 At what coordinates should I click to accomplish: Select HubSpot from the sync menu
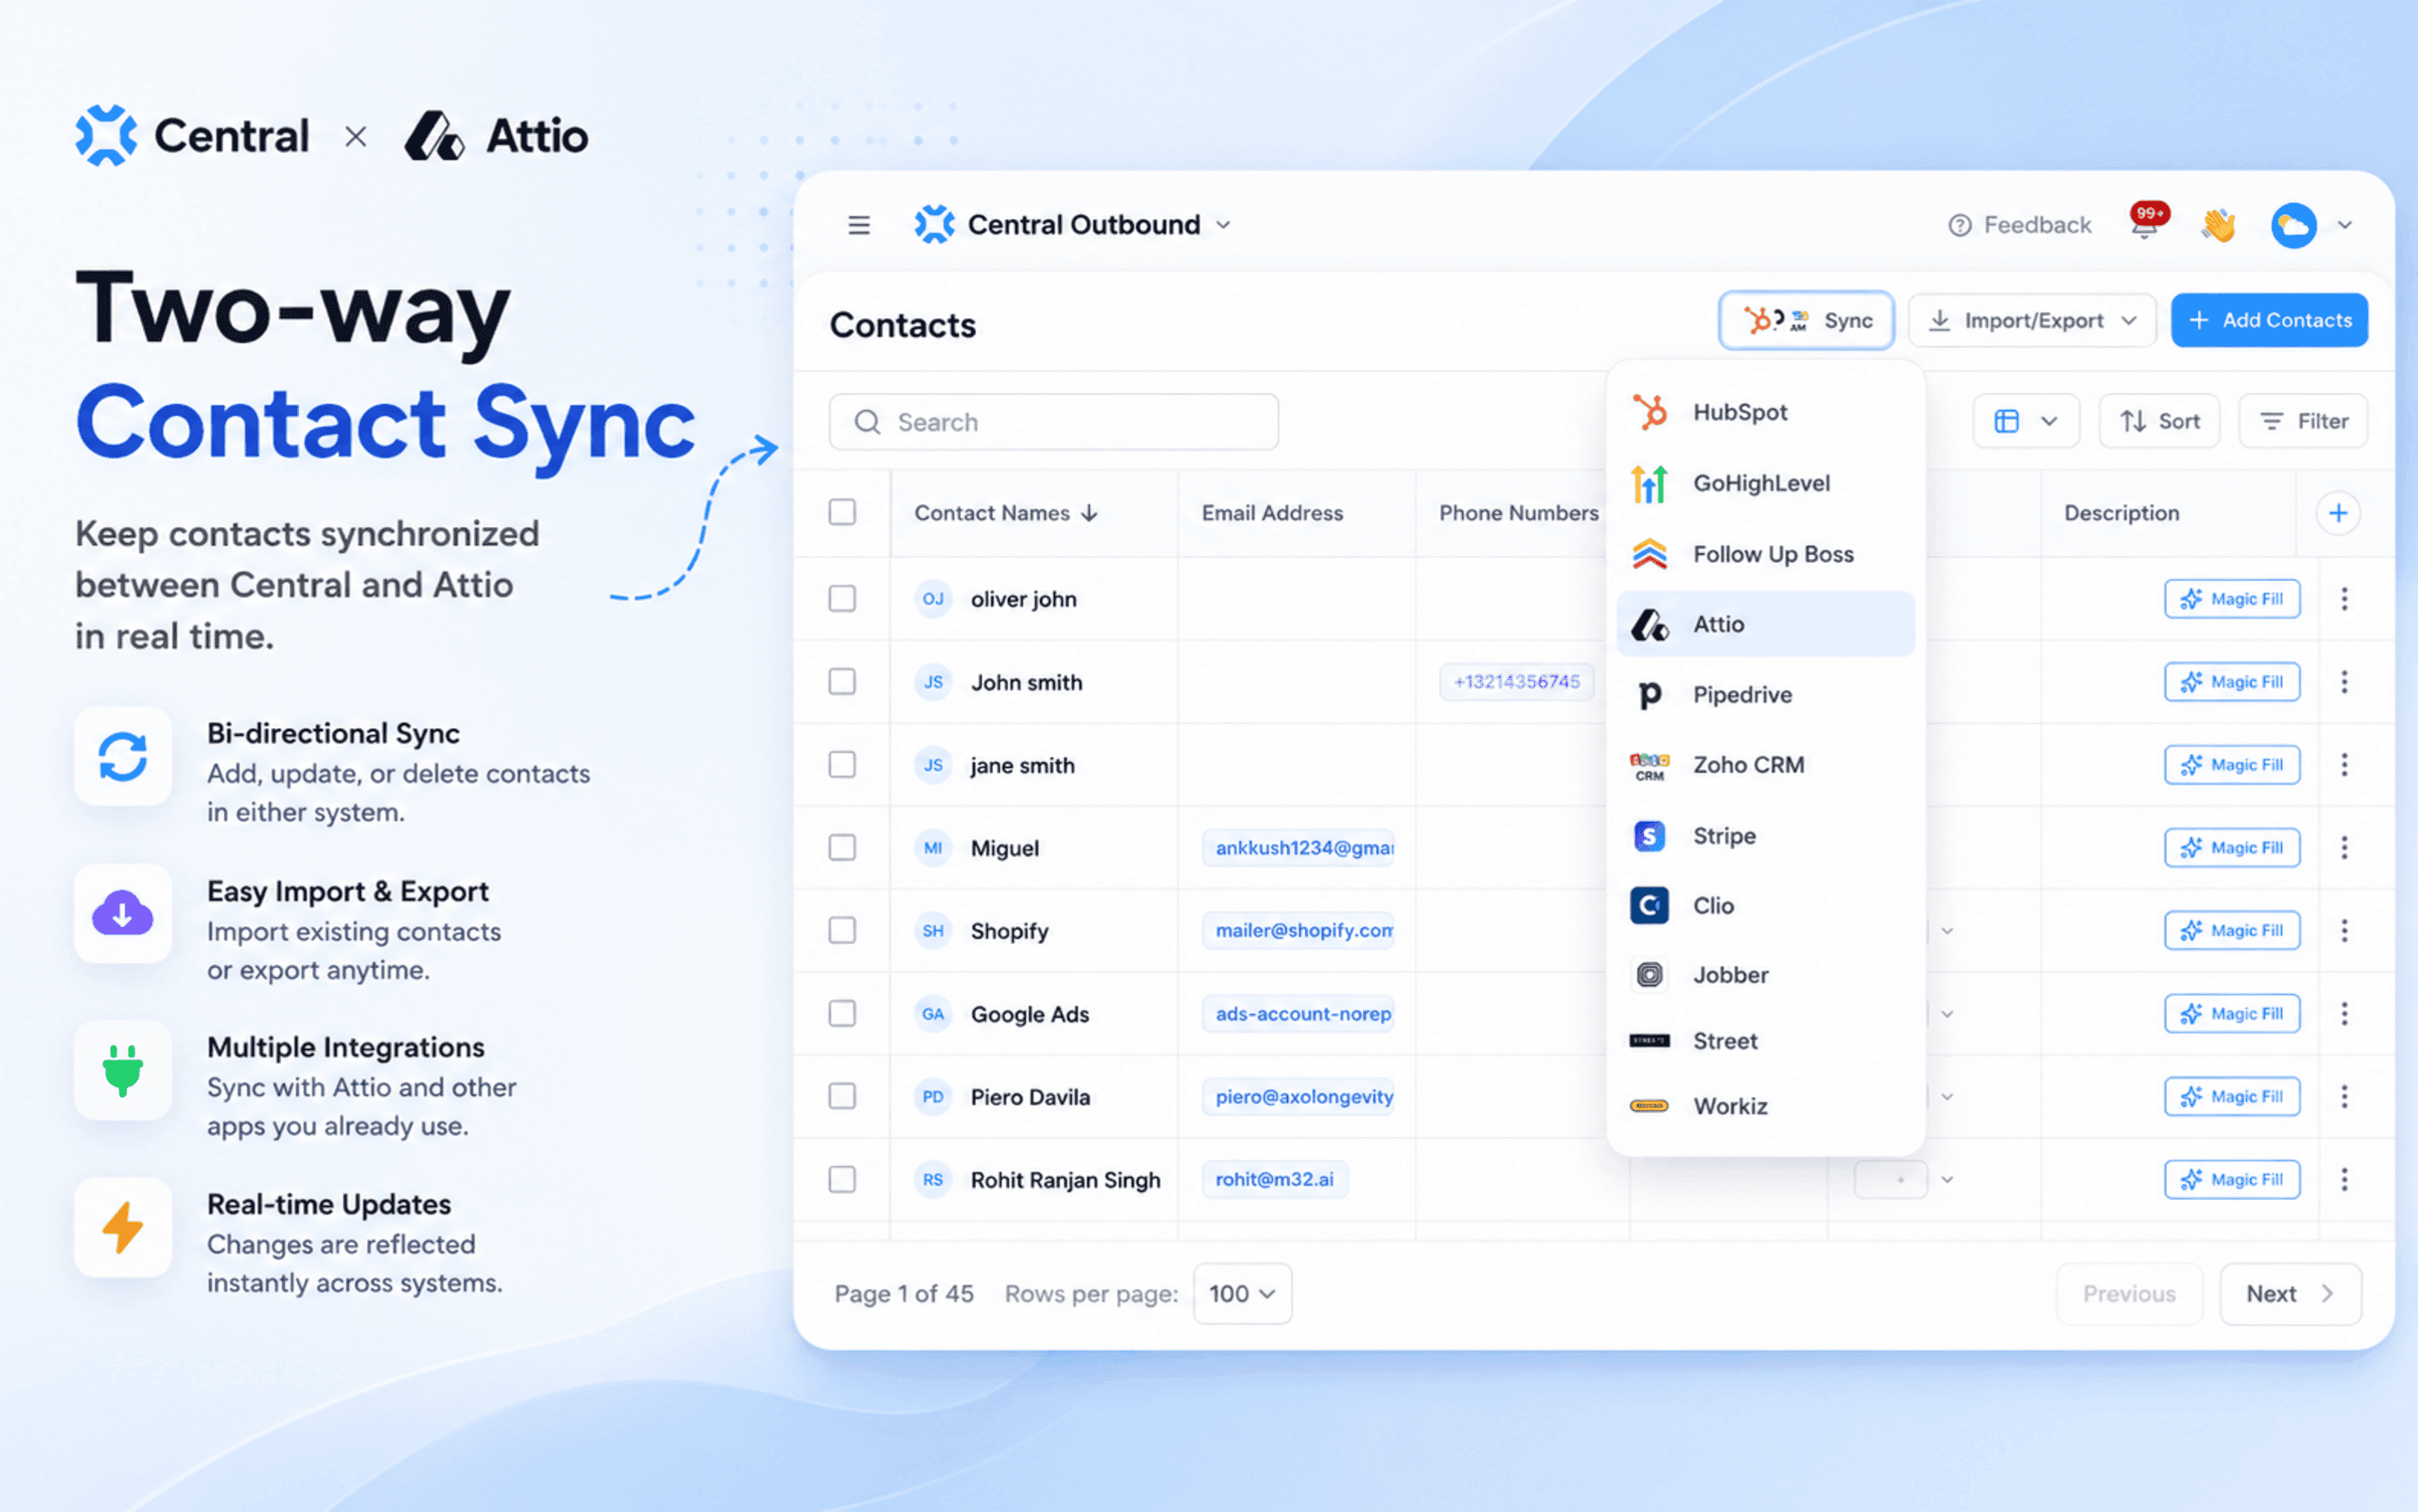point(1765,412)
